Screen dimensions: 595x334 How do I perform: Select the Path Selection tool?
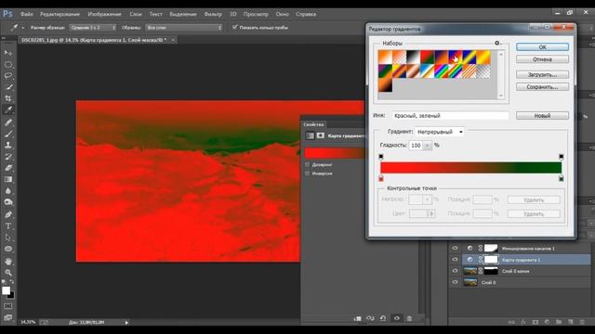(8, 238)
